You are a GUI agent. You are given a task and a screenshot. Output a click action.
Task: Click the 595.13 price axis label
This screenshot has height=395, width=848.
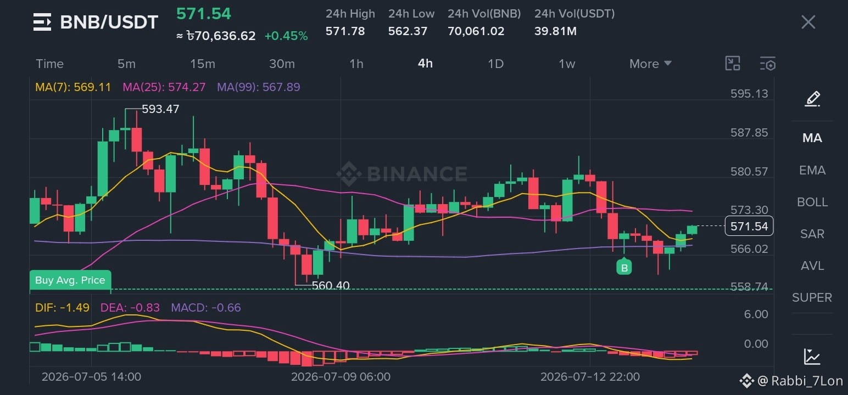(749, 94)
